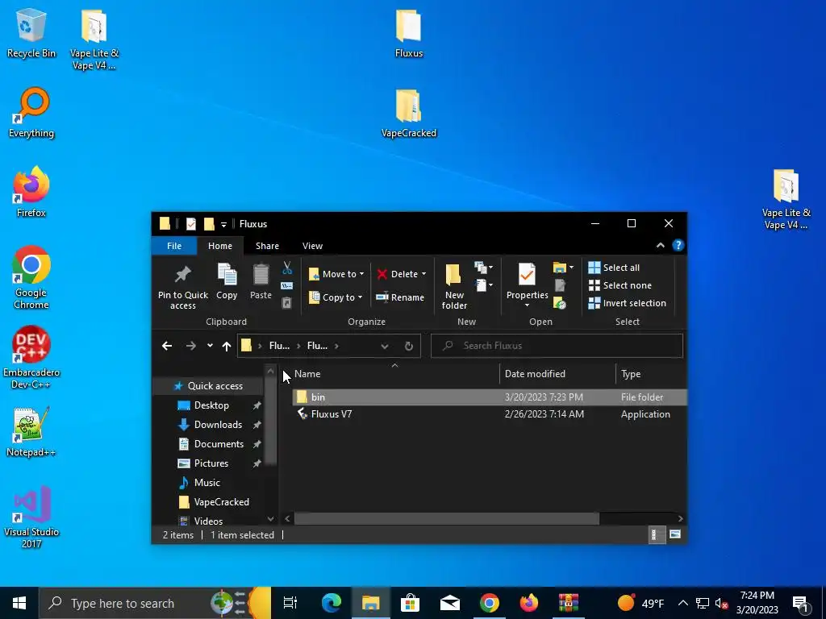Click the Cut scissors icon
Image resolution: width=826 pixels, height=619 pixels.
point(286,268)
